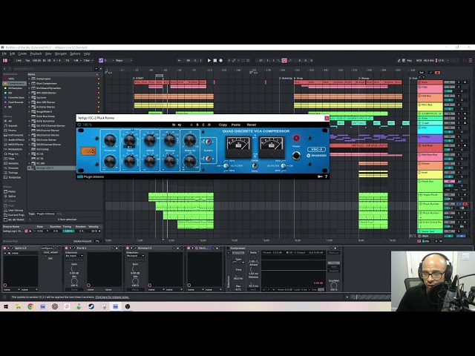Image resolution: width=475 pixels, height=356 pixels.
Task: Open the MIDI Effects library category
Action: click(x=16, y=145)
